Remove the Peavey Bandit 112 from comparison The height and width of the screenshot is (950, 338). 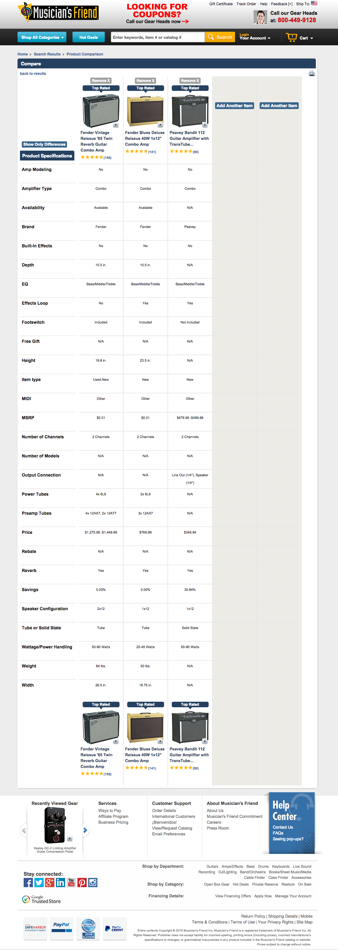pos(190,81)
